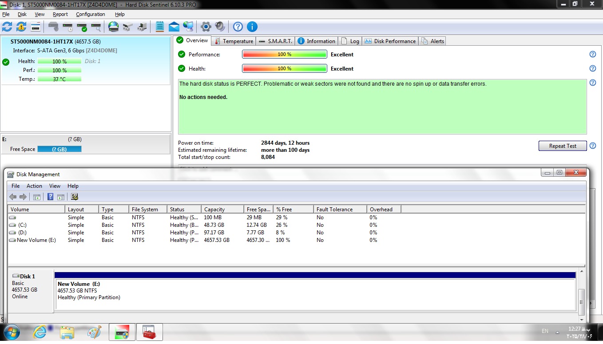Click the blue envelope e-mail toolbar icon

pyautogui.click(x=174, y=27)
